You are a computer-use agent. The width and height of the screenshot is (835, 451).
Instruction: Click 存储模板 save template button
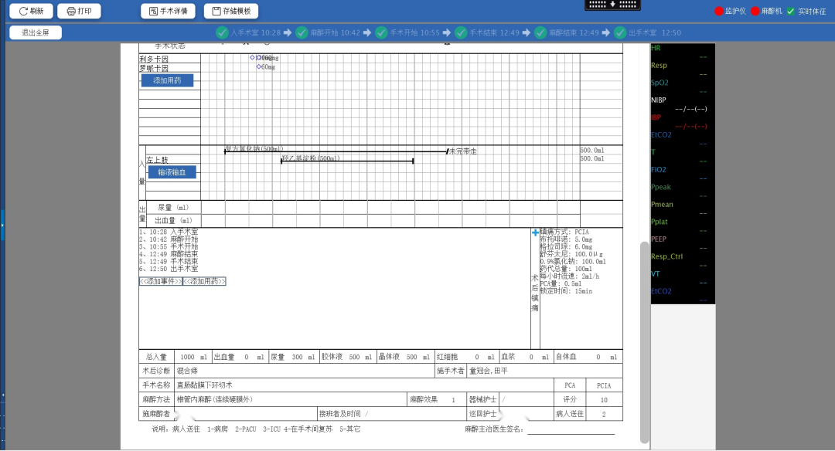point(231,12)
